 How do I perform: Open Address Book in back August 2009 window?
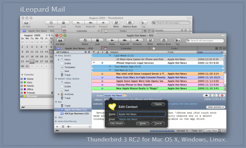coord(130,23)
